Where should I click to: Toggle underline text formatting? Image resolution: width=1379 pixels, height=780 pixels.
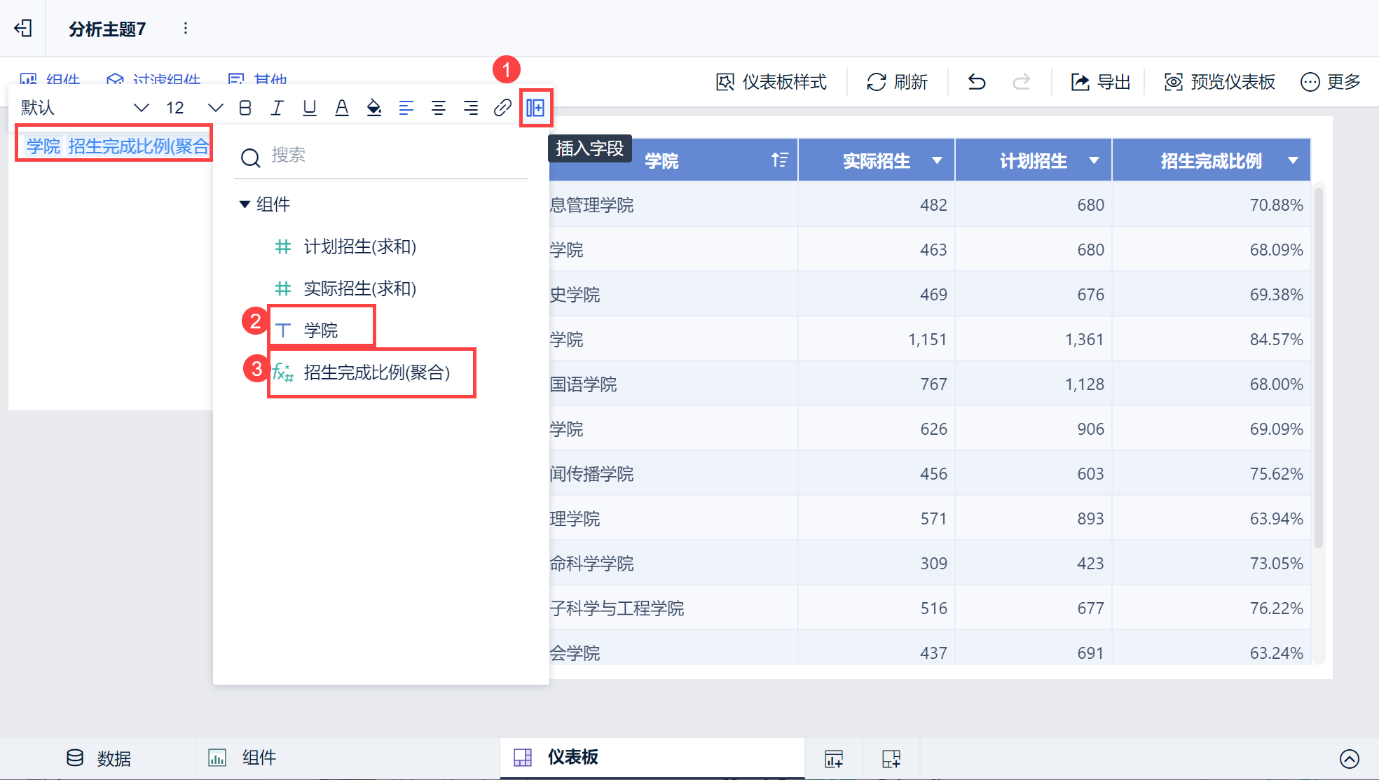click(309, 108)
